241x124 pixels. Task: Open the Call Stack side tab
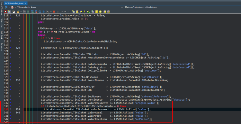[2, 35]
